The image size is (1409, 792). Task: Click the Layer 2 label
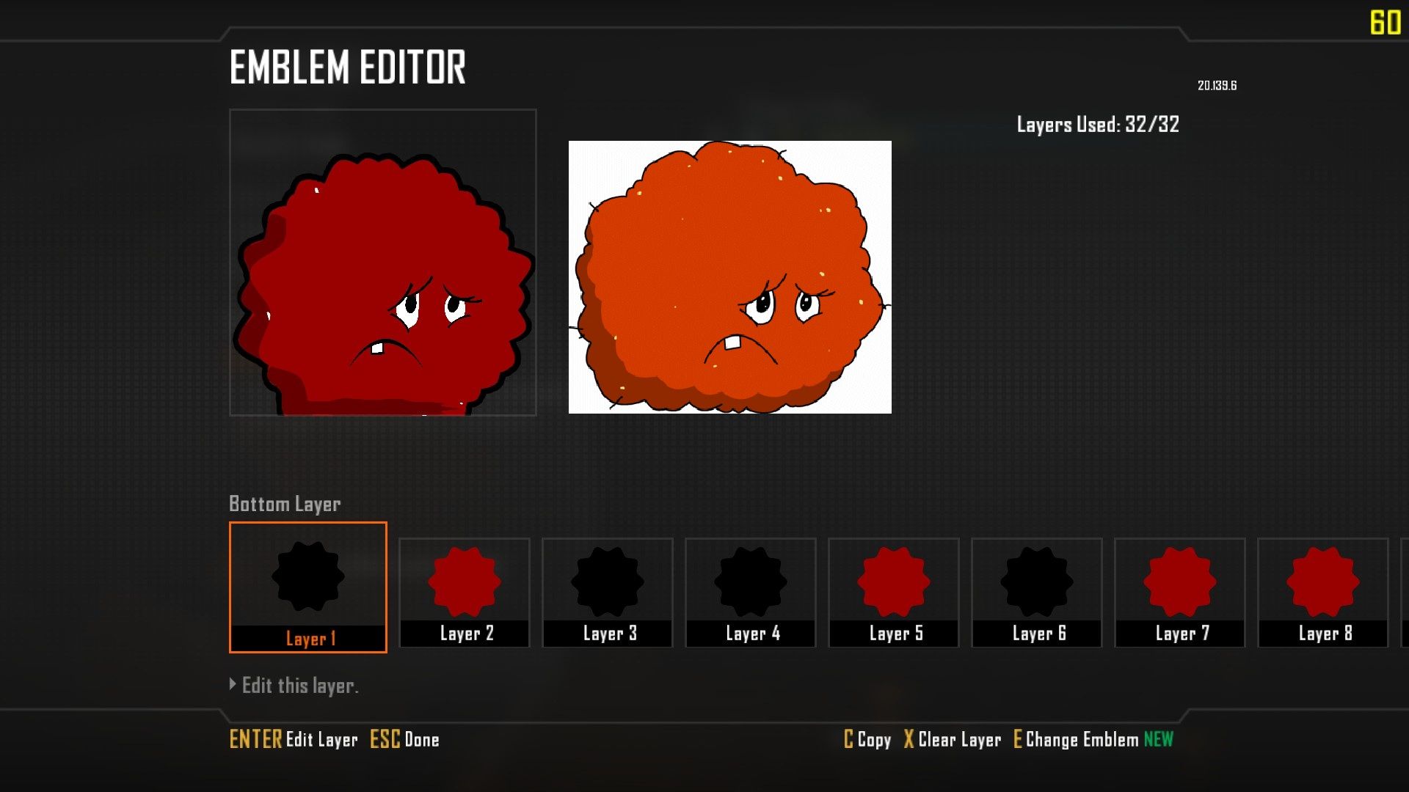click(467, 634)
